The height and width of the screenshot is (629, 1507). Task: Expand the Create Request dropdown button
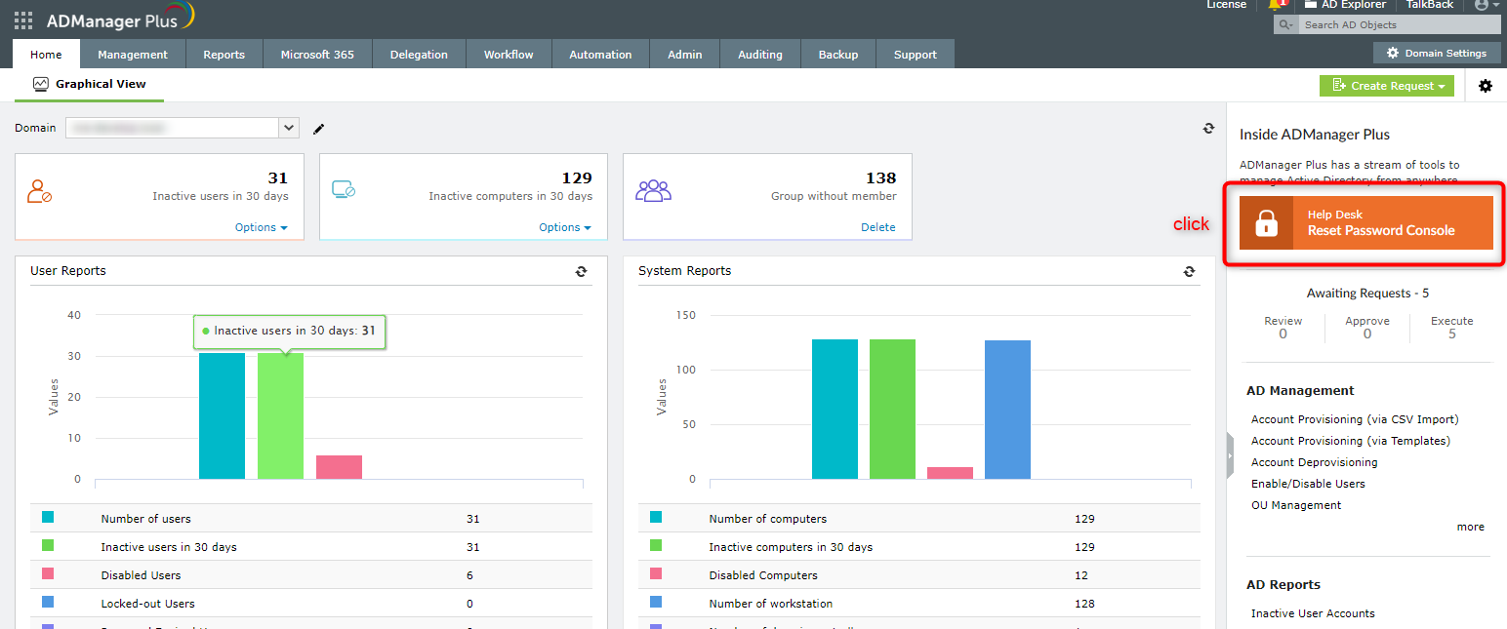tap(1386, 86)
